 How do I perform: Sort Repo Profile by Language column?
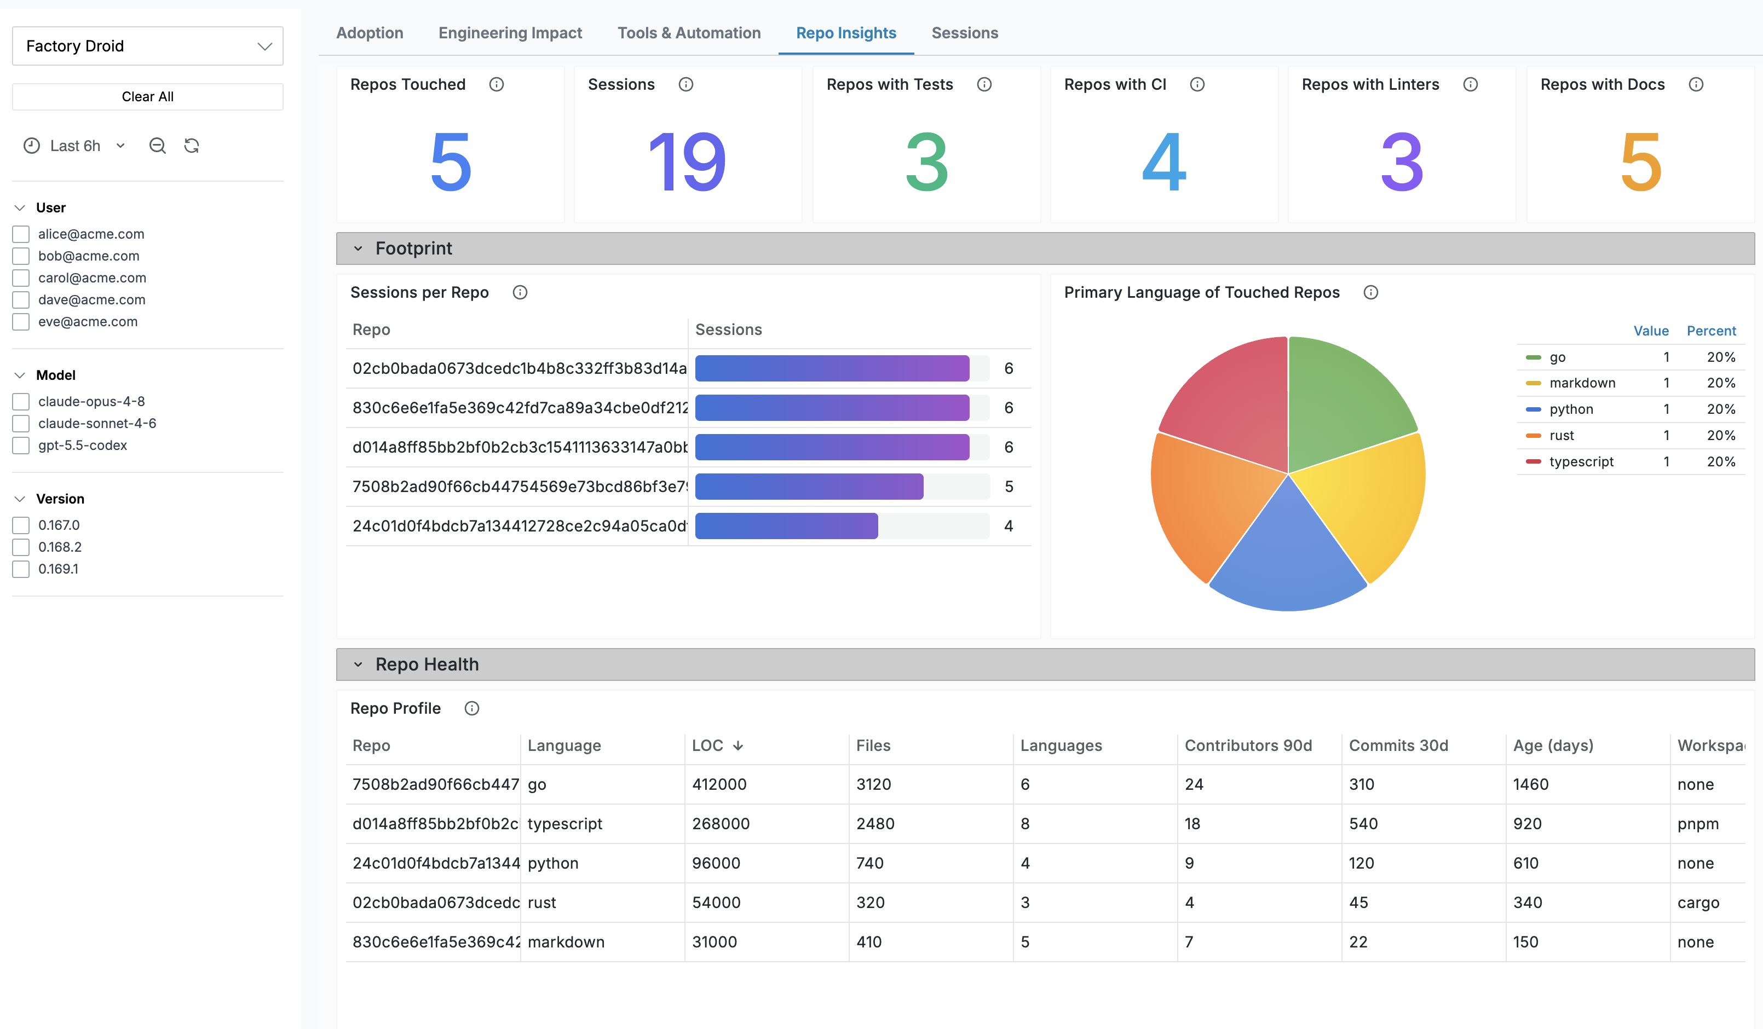point(564,745)
